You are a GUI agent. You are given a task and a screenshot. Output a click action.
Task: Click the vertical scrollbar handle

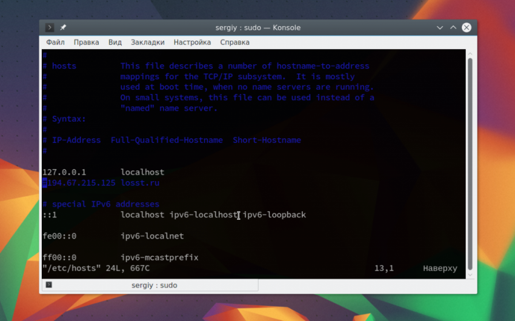470,164
